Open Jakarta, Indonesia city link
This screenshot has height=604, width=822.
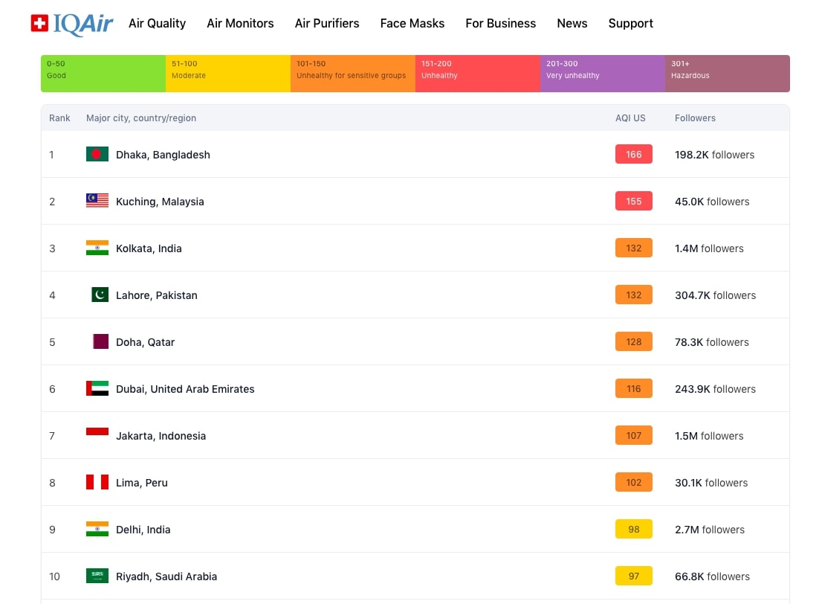(161, 436)
